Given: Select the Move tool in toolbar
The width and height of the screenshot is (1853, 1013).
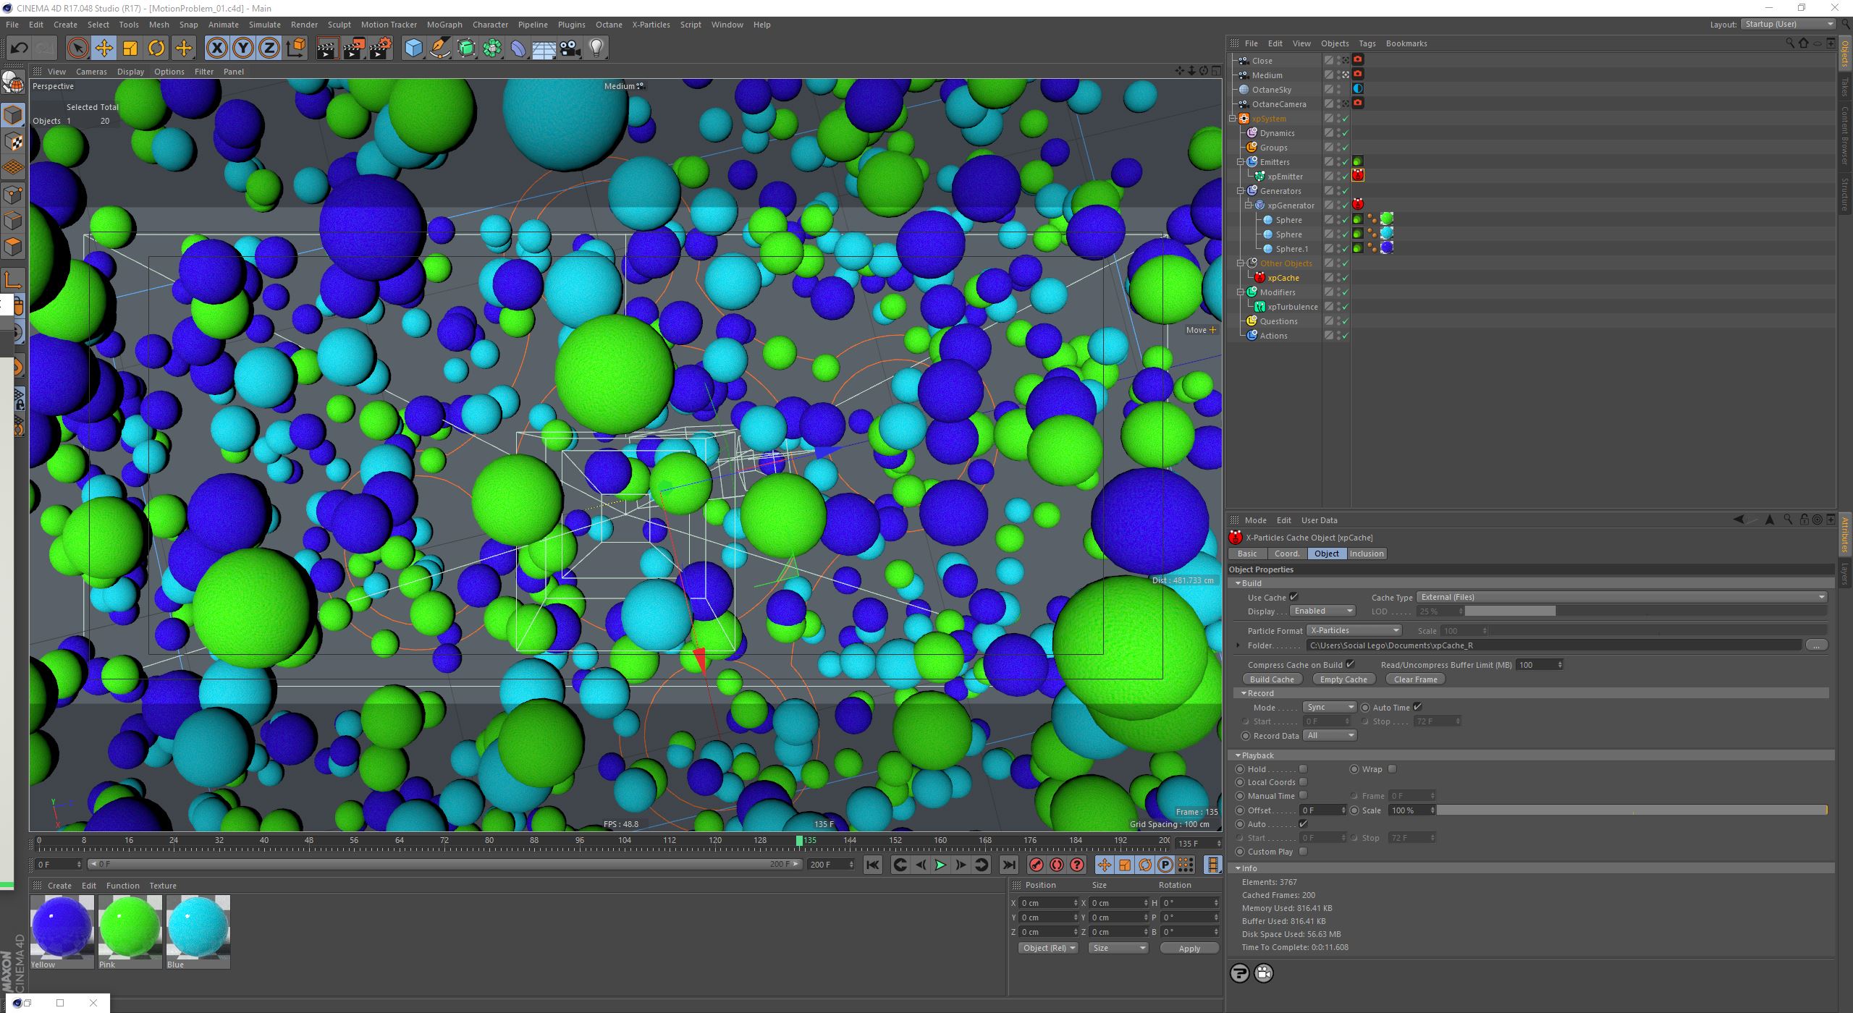Looking at the screenshot, I should coord(104,48).
